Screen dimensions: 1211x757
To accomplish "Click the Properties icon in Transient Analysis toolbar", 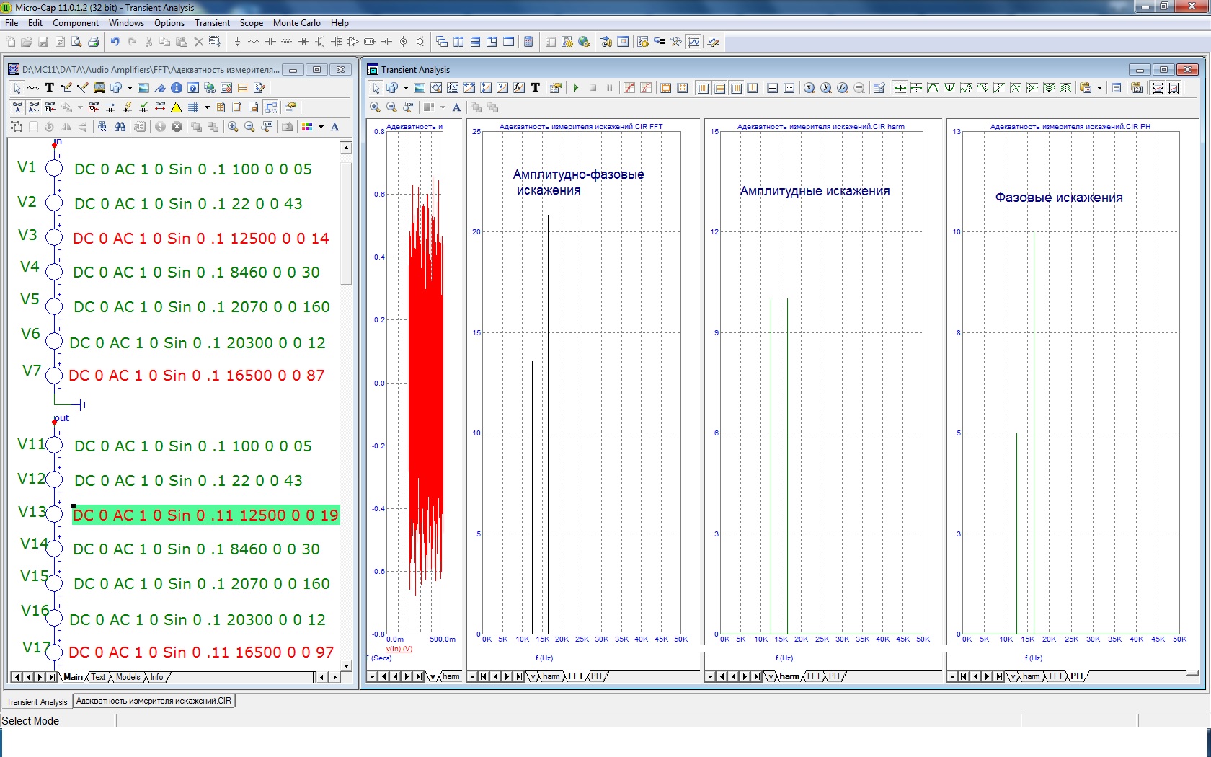I will coord(555,88).
